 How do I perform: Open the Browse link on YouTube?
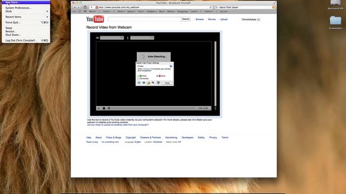(x=199, y=19)
